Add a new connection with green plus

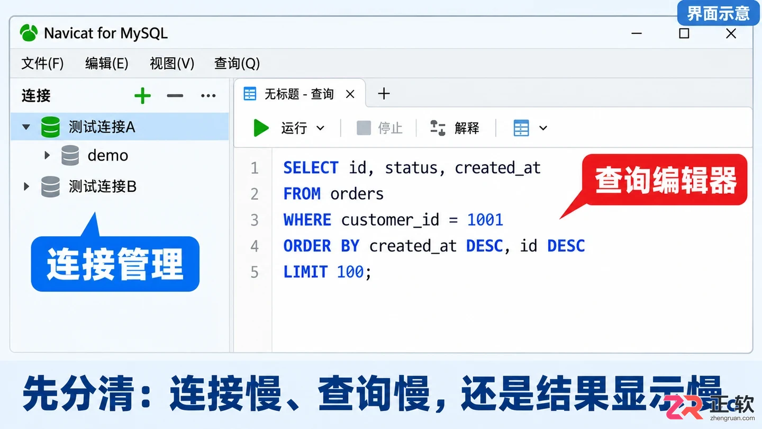(x=142, y=96)
